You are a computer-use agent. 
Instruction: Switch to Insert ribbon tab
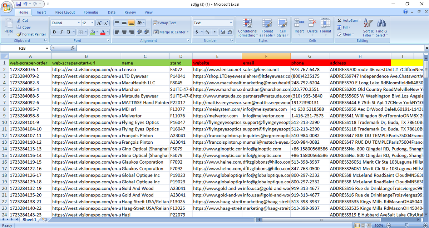pyautogui.click(x=41, y=12)
